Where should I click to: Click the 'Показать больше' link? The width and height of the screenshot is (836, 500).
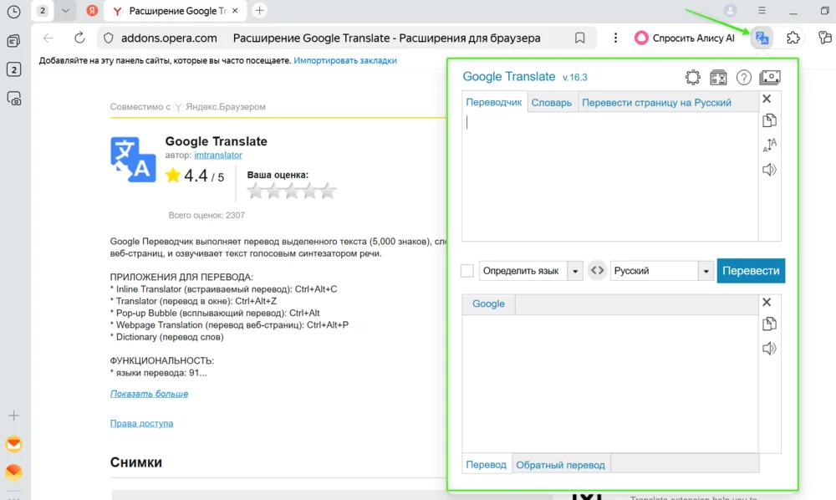(x=150, y=394)
